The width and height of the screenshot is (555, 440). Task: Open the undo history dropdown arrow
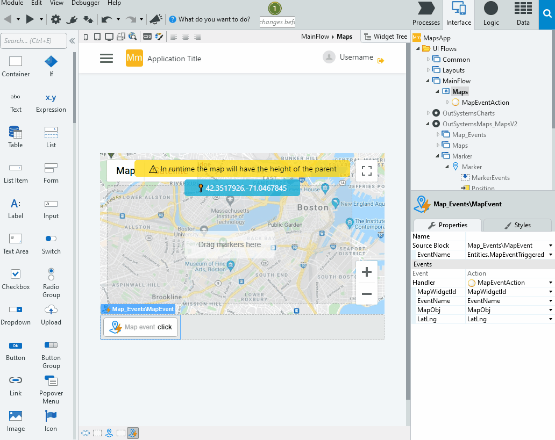[x=118, y=19]
